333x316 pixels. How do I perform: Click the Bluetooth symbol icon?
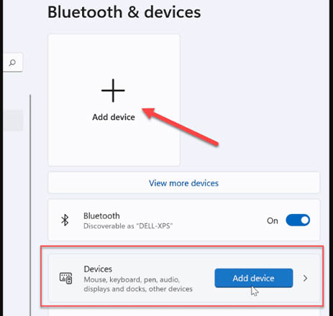click(x=65, y=220)
